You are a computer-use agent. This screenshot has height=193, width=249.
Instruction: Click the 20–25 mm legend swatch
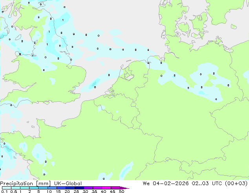coord(70,188)
